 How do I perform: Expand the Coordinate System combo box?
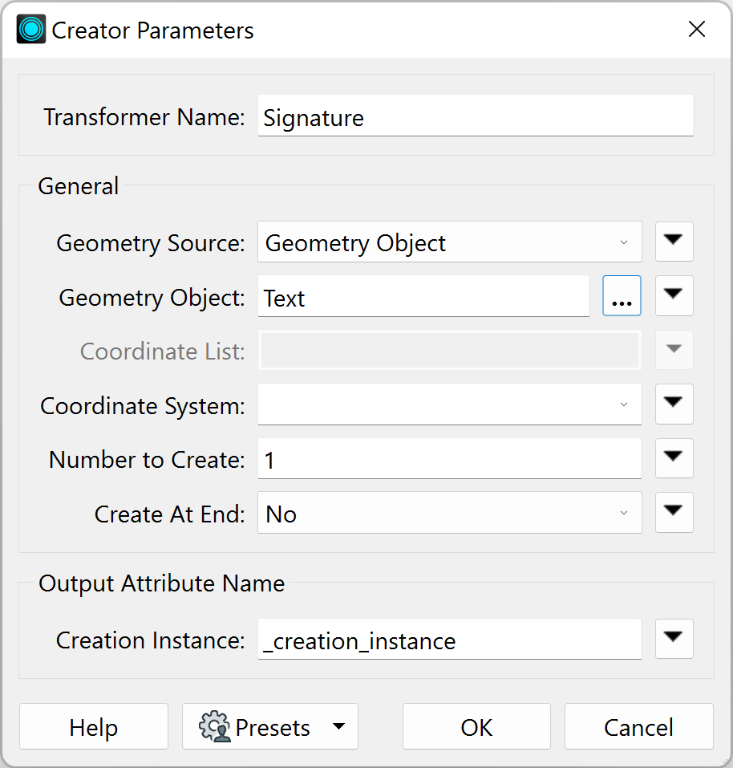tap(449, 404)
